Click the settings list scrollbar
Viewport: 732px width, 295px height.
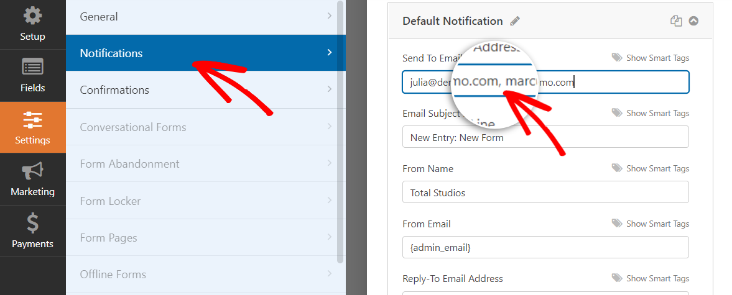point(340,132)
